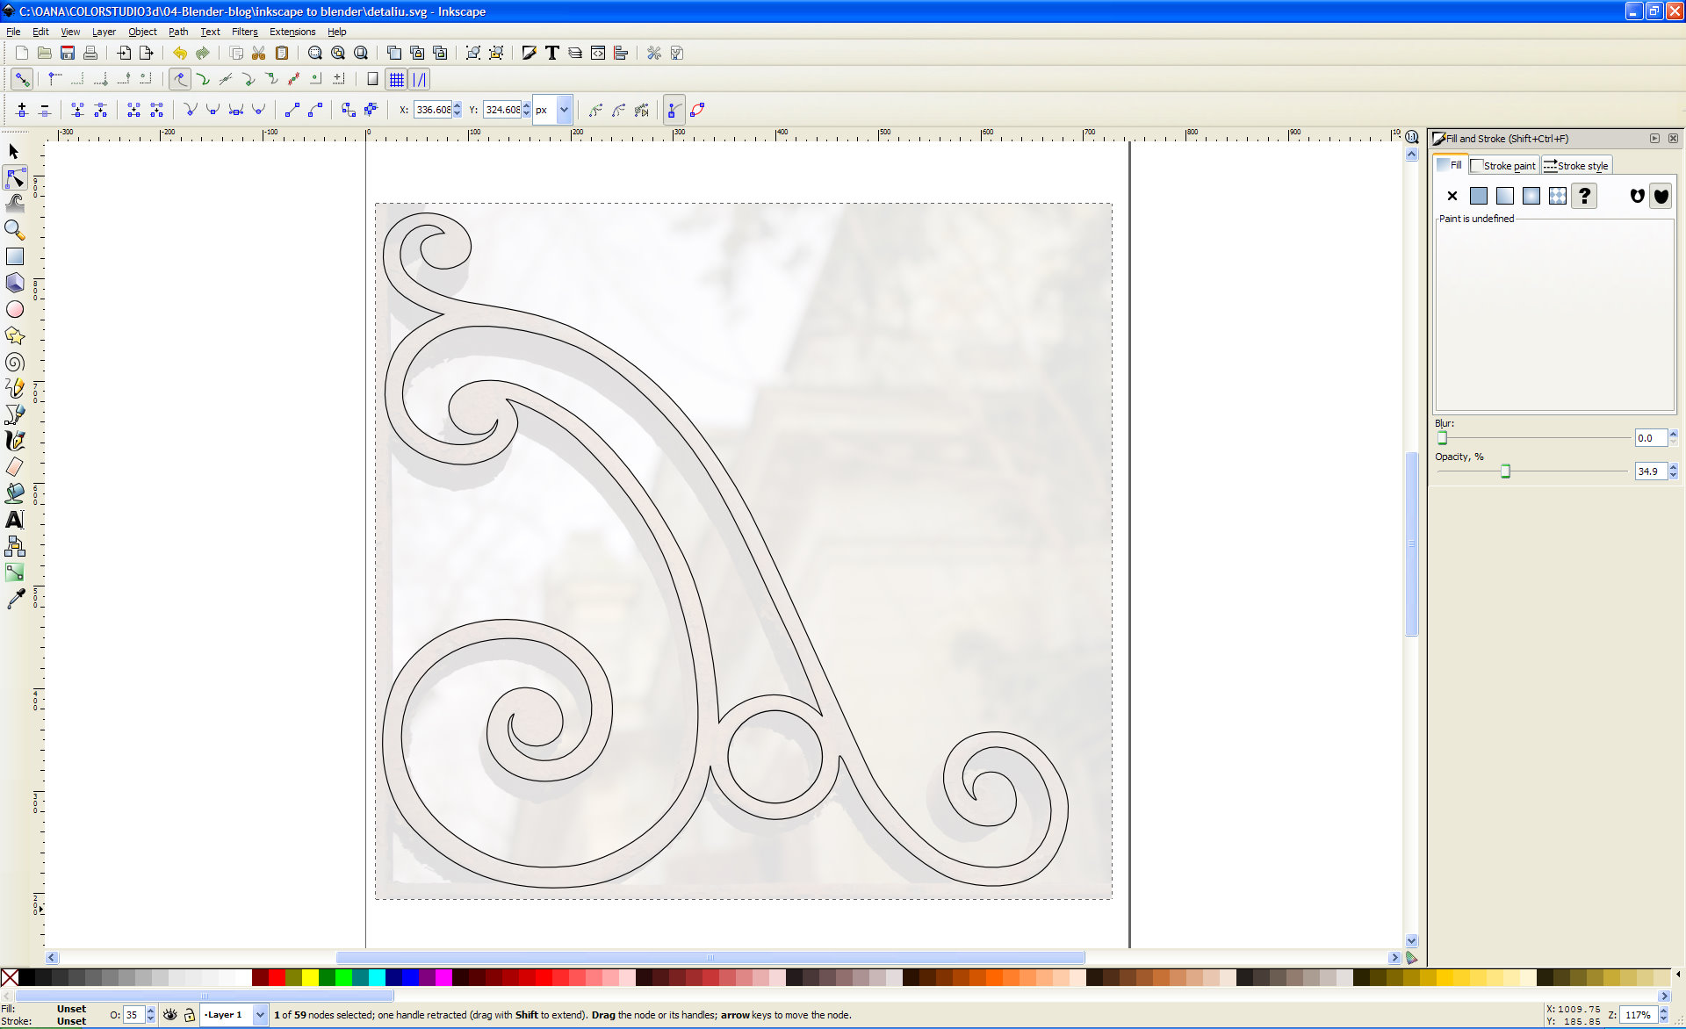Viewport: 1686px width, 1029px height.
Task: Click the Import icon
Action: pyautogui.click(x=124, y=53)
